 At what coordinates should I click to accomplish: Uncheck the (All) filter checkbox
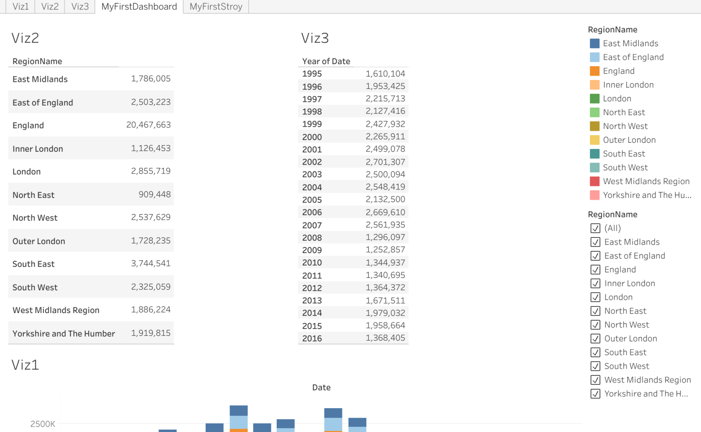(x=595, y=228)
